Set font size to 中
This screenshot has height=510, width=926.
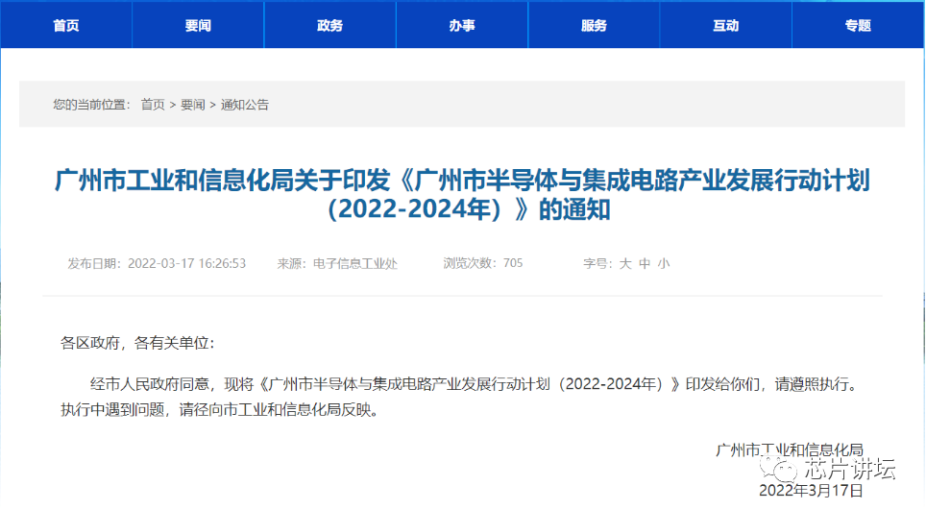coord(645,263)
